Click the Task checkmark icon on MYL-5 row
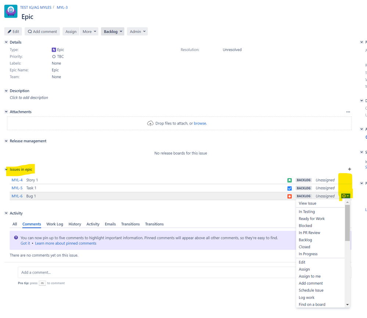The height and width of the screenshot is (318, 367). (289, 188)
